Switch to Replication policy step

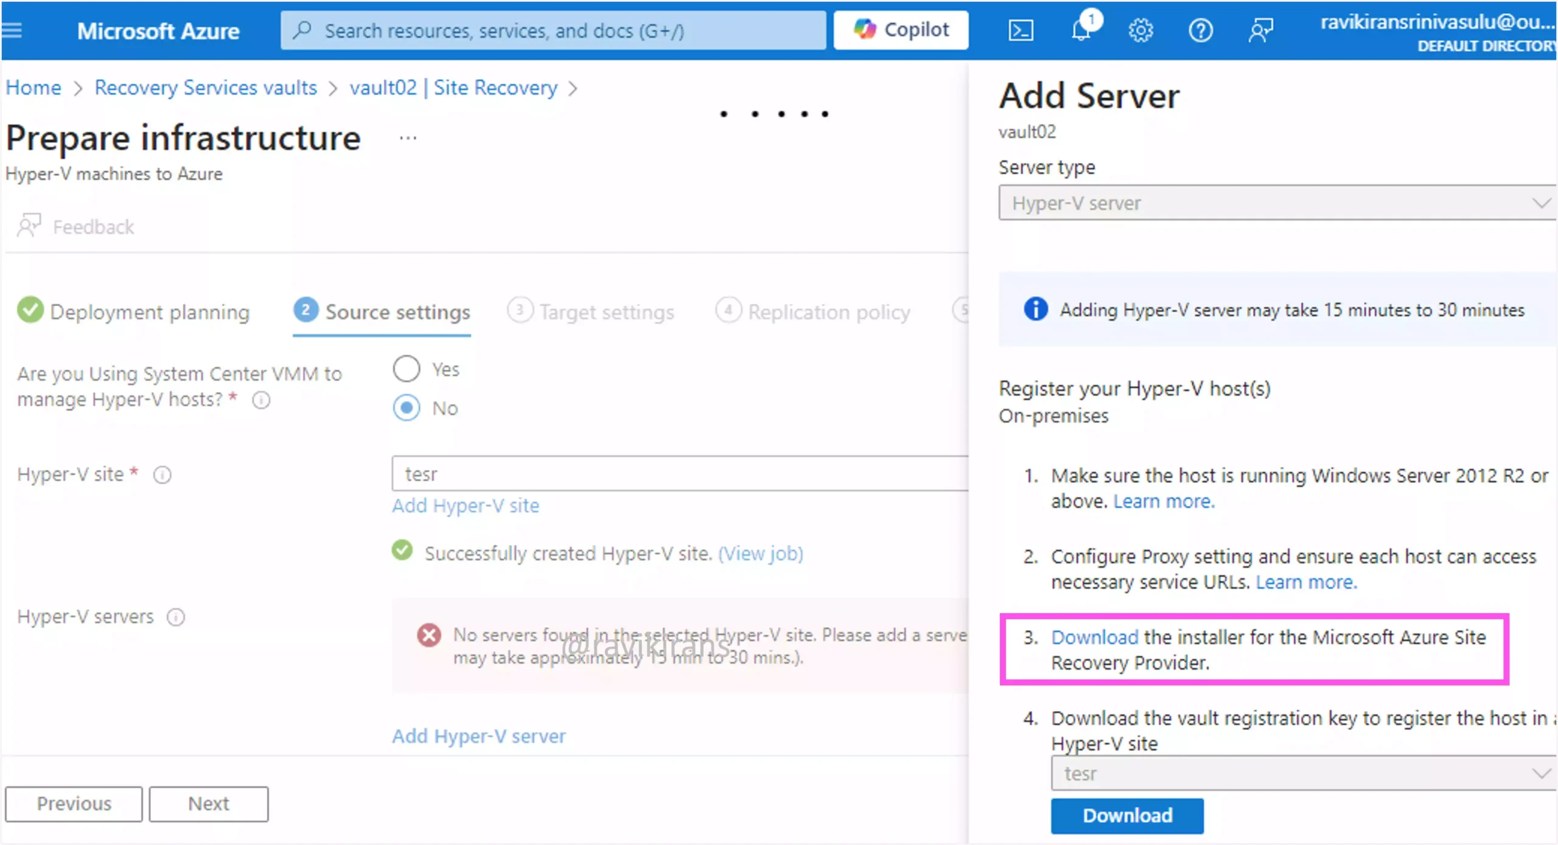pyautogui.click(x=812, y=311)
